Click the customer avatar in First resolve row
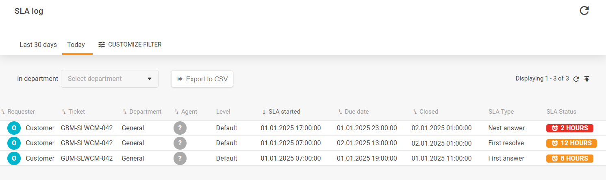606x180 pixels. 14,143
